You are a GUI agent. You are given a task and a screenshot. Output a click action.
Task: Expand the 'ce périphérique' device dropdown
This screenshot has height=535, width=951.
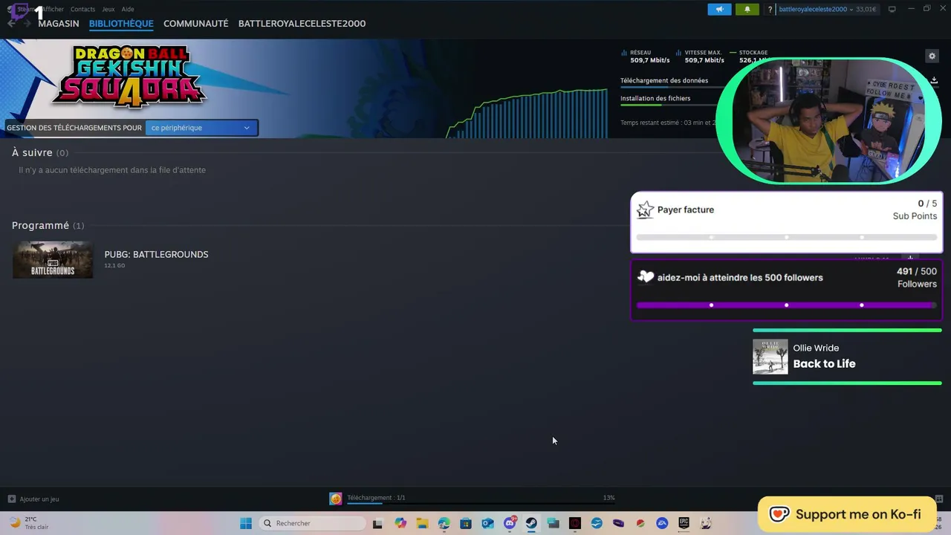pos(201,128)
